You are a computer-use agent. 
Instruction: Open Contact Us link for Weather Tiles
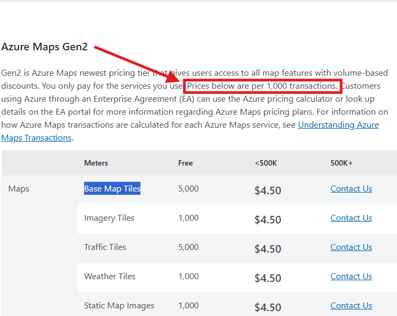point(351,276)
